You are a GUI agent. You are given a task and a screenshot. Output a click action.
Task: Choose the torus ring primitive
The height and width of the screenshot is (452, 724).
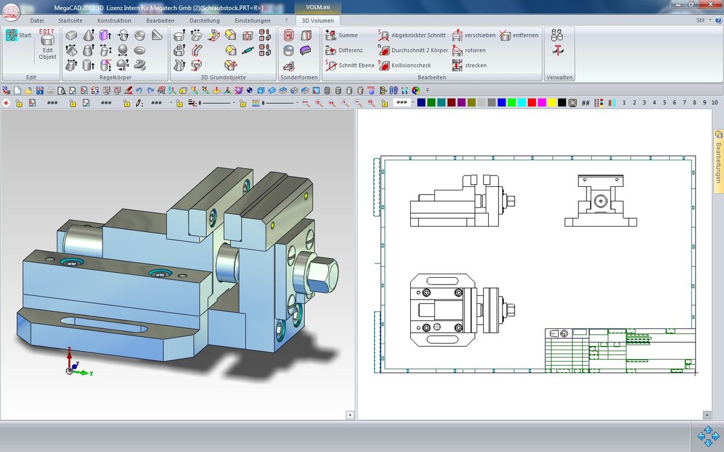140,50
